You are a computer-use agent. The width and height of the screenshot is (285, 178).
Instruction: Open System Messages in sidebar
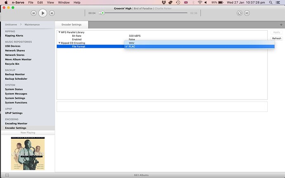pyautogui.click(x=16, y=94)
